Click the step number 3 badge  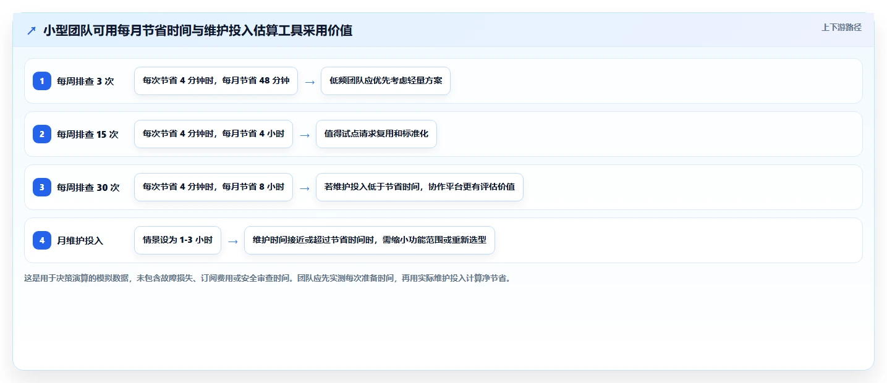coord(42,187)
